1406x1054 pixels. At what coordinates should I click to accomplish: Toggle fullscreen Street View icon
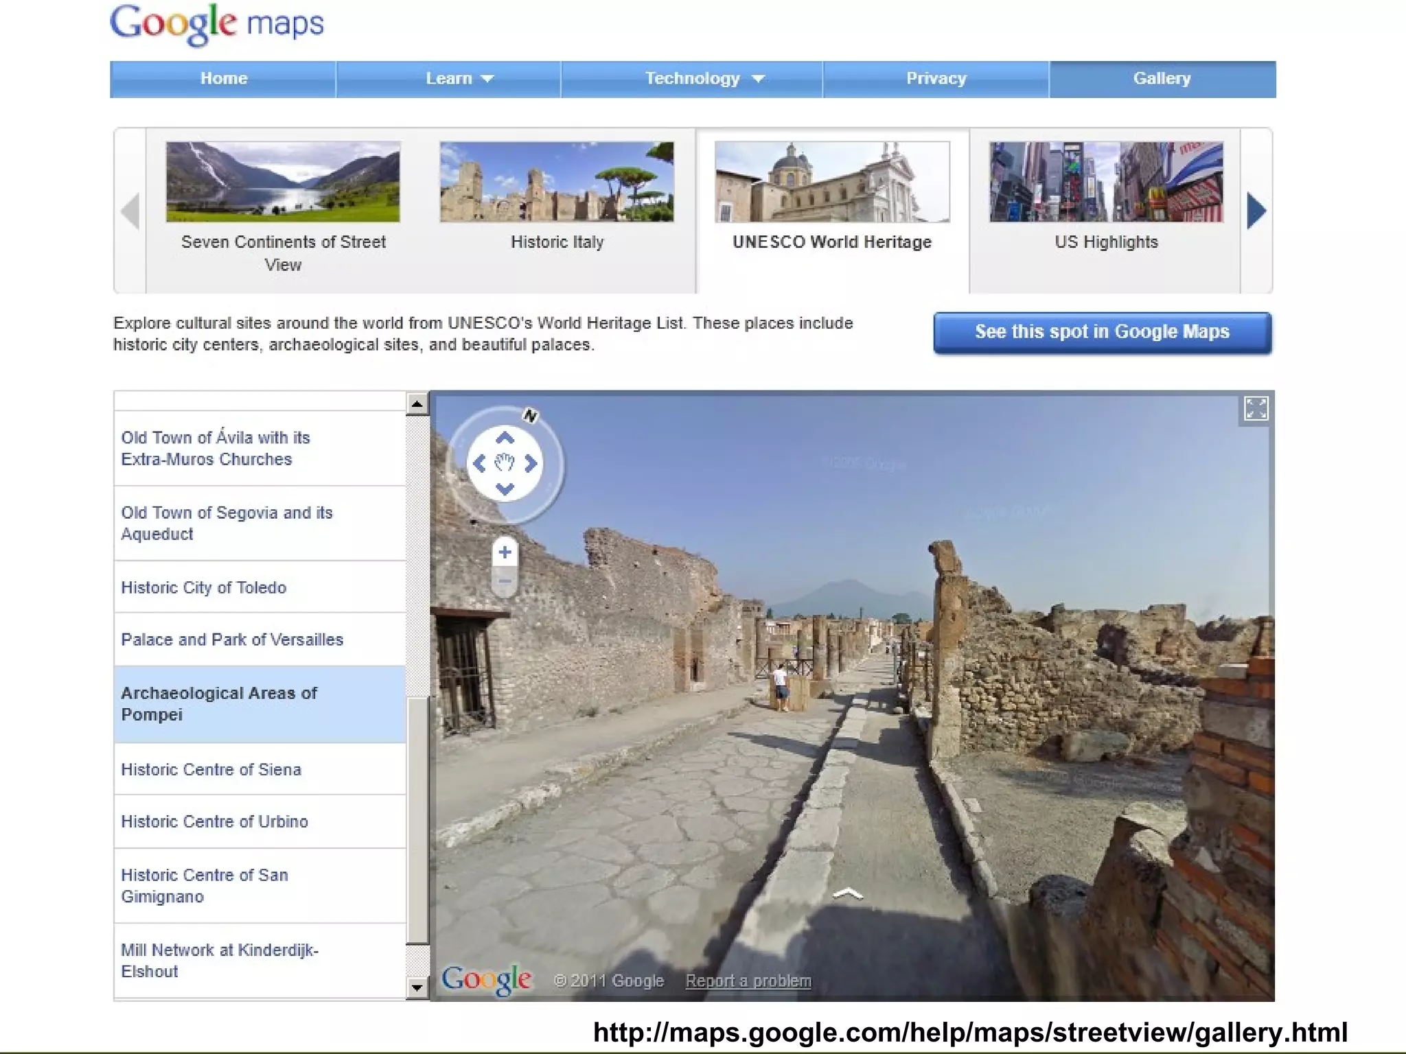click(x=1256, y=409)
